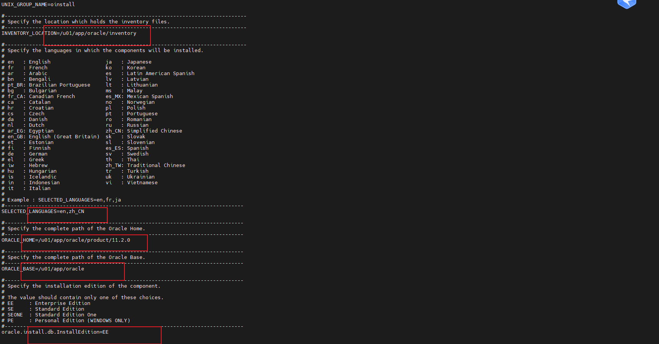Select the 'el : Greek' entry
659x344 pixels.
pyautogui.click(x=26, y=160)
